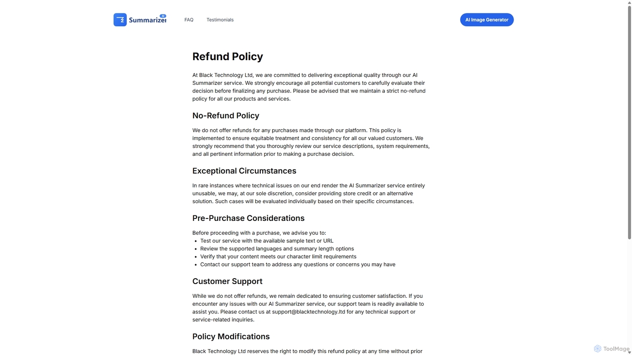This screenshot has width=632, height=355.
Task: Click the "No-Refund Policy" heading
Action: [226, 115]
